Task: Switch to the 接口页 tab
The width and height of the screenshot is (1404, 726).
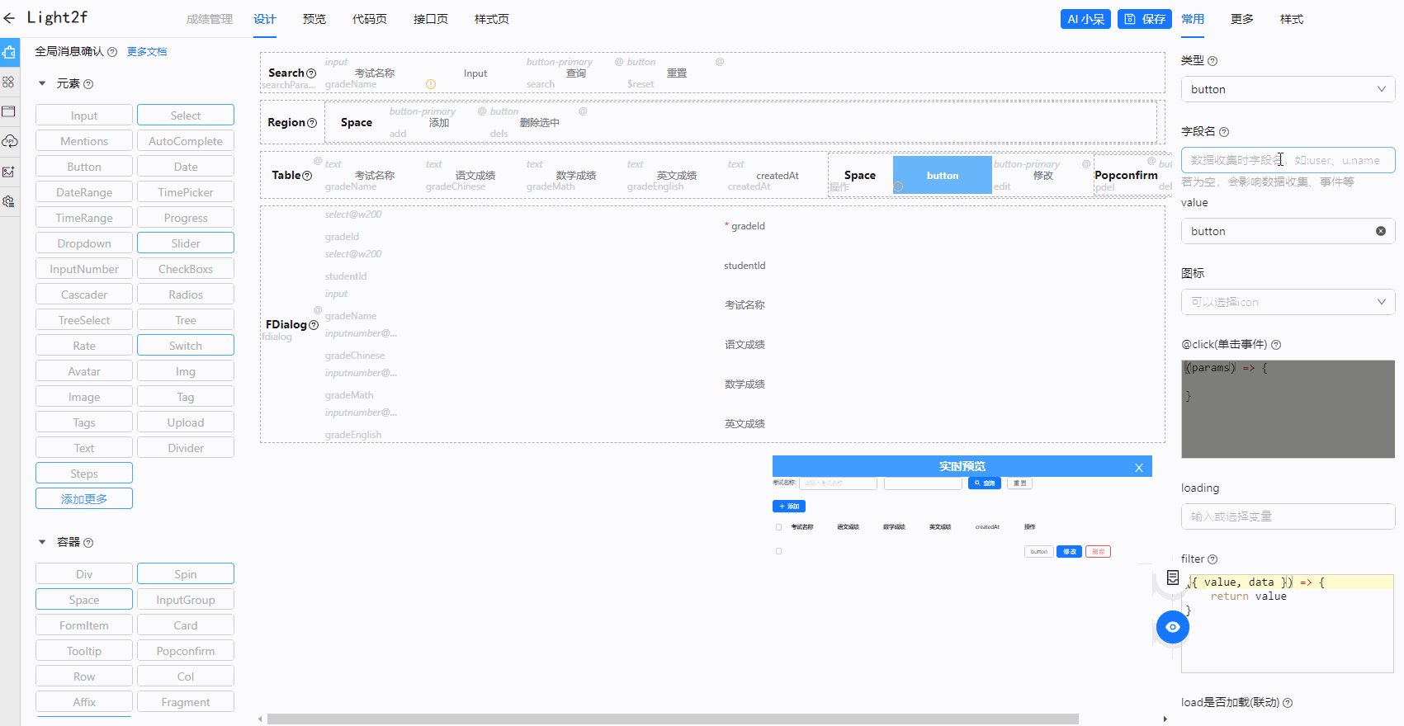Action: (x=431, y=19)
